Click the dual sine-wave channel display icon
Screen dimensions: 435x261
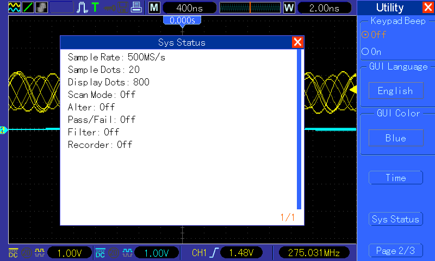click(x=15, y=7)
